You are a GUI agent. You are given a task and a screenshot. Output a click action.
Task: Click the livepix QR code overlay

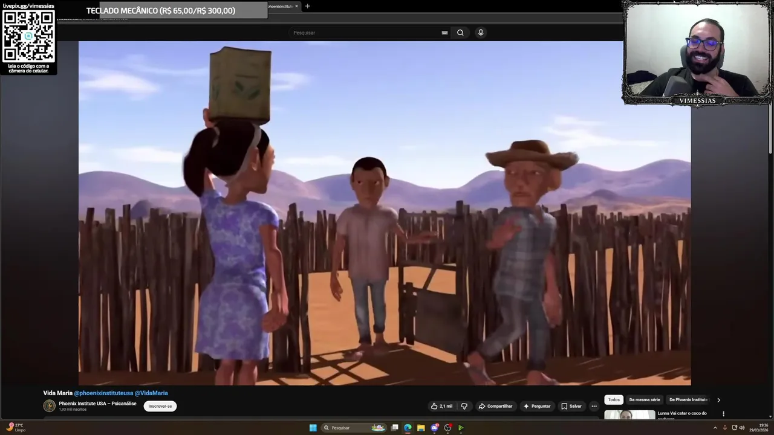coord(28,37)
